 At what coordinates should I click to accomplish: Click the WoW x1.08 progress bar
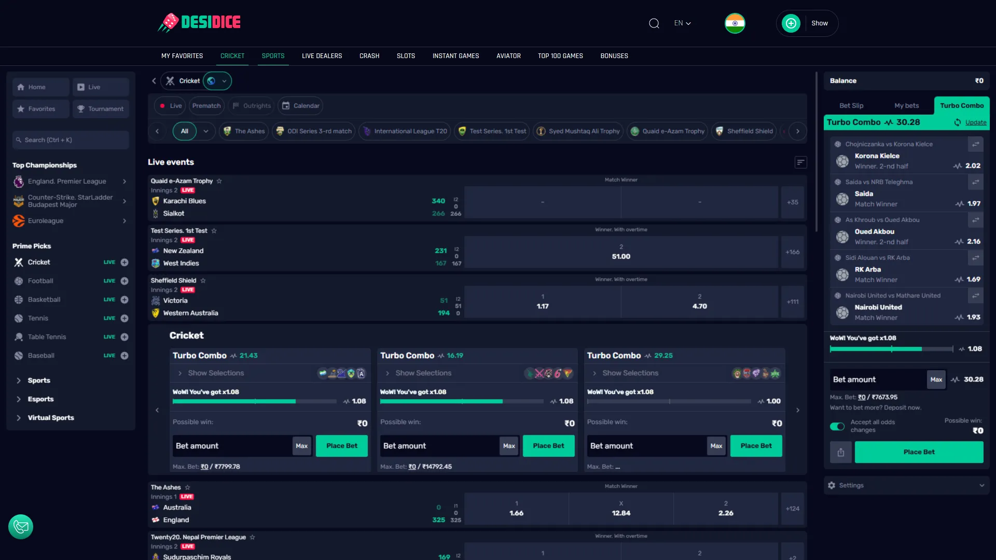891,349
